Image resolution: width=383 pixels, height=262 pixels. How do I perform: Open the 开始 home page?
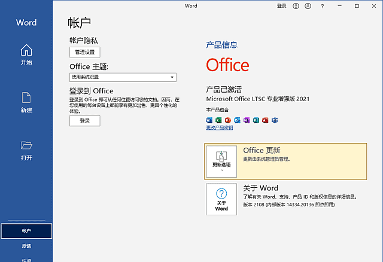(26, 54)
